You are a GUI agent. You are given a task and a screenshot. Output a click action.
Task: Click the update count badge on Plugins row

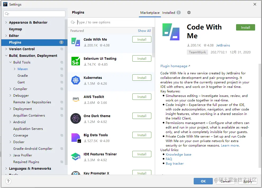click(x=61, y=42)
